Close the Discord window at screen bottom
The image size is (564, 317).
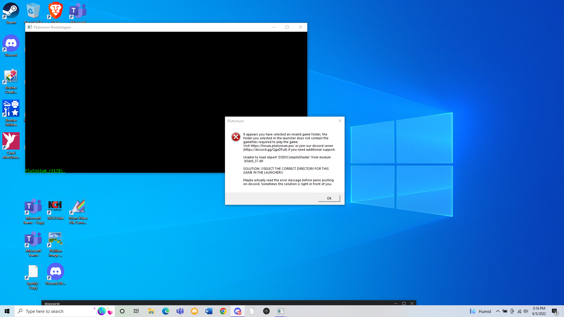point(412,303)
